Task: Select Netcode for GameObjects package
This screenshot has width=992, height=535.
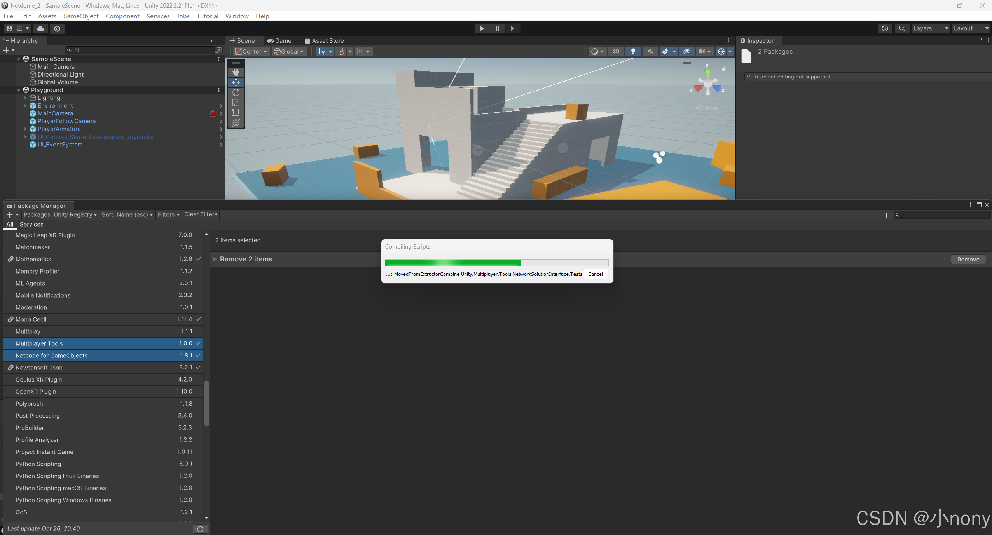Action: (x=103, y=356)
